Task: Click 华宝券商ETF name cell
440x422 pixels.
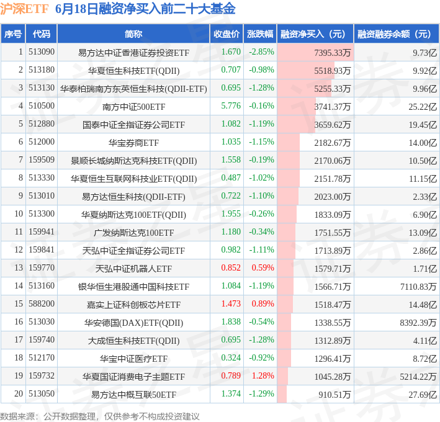Action: [133, 143]
